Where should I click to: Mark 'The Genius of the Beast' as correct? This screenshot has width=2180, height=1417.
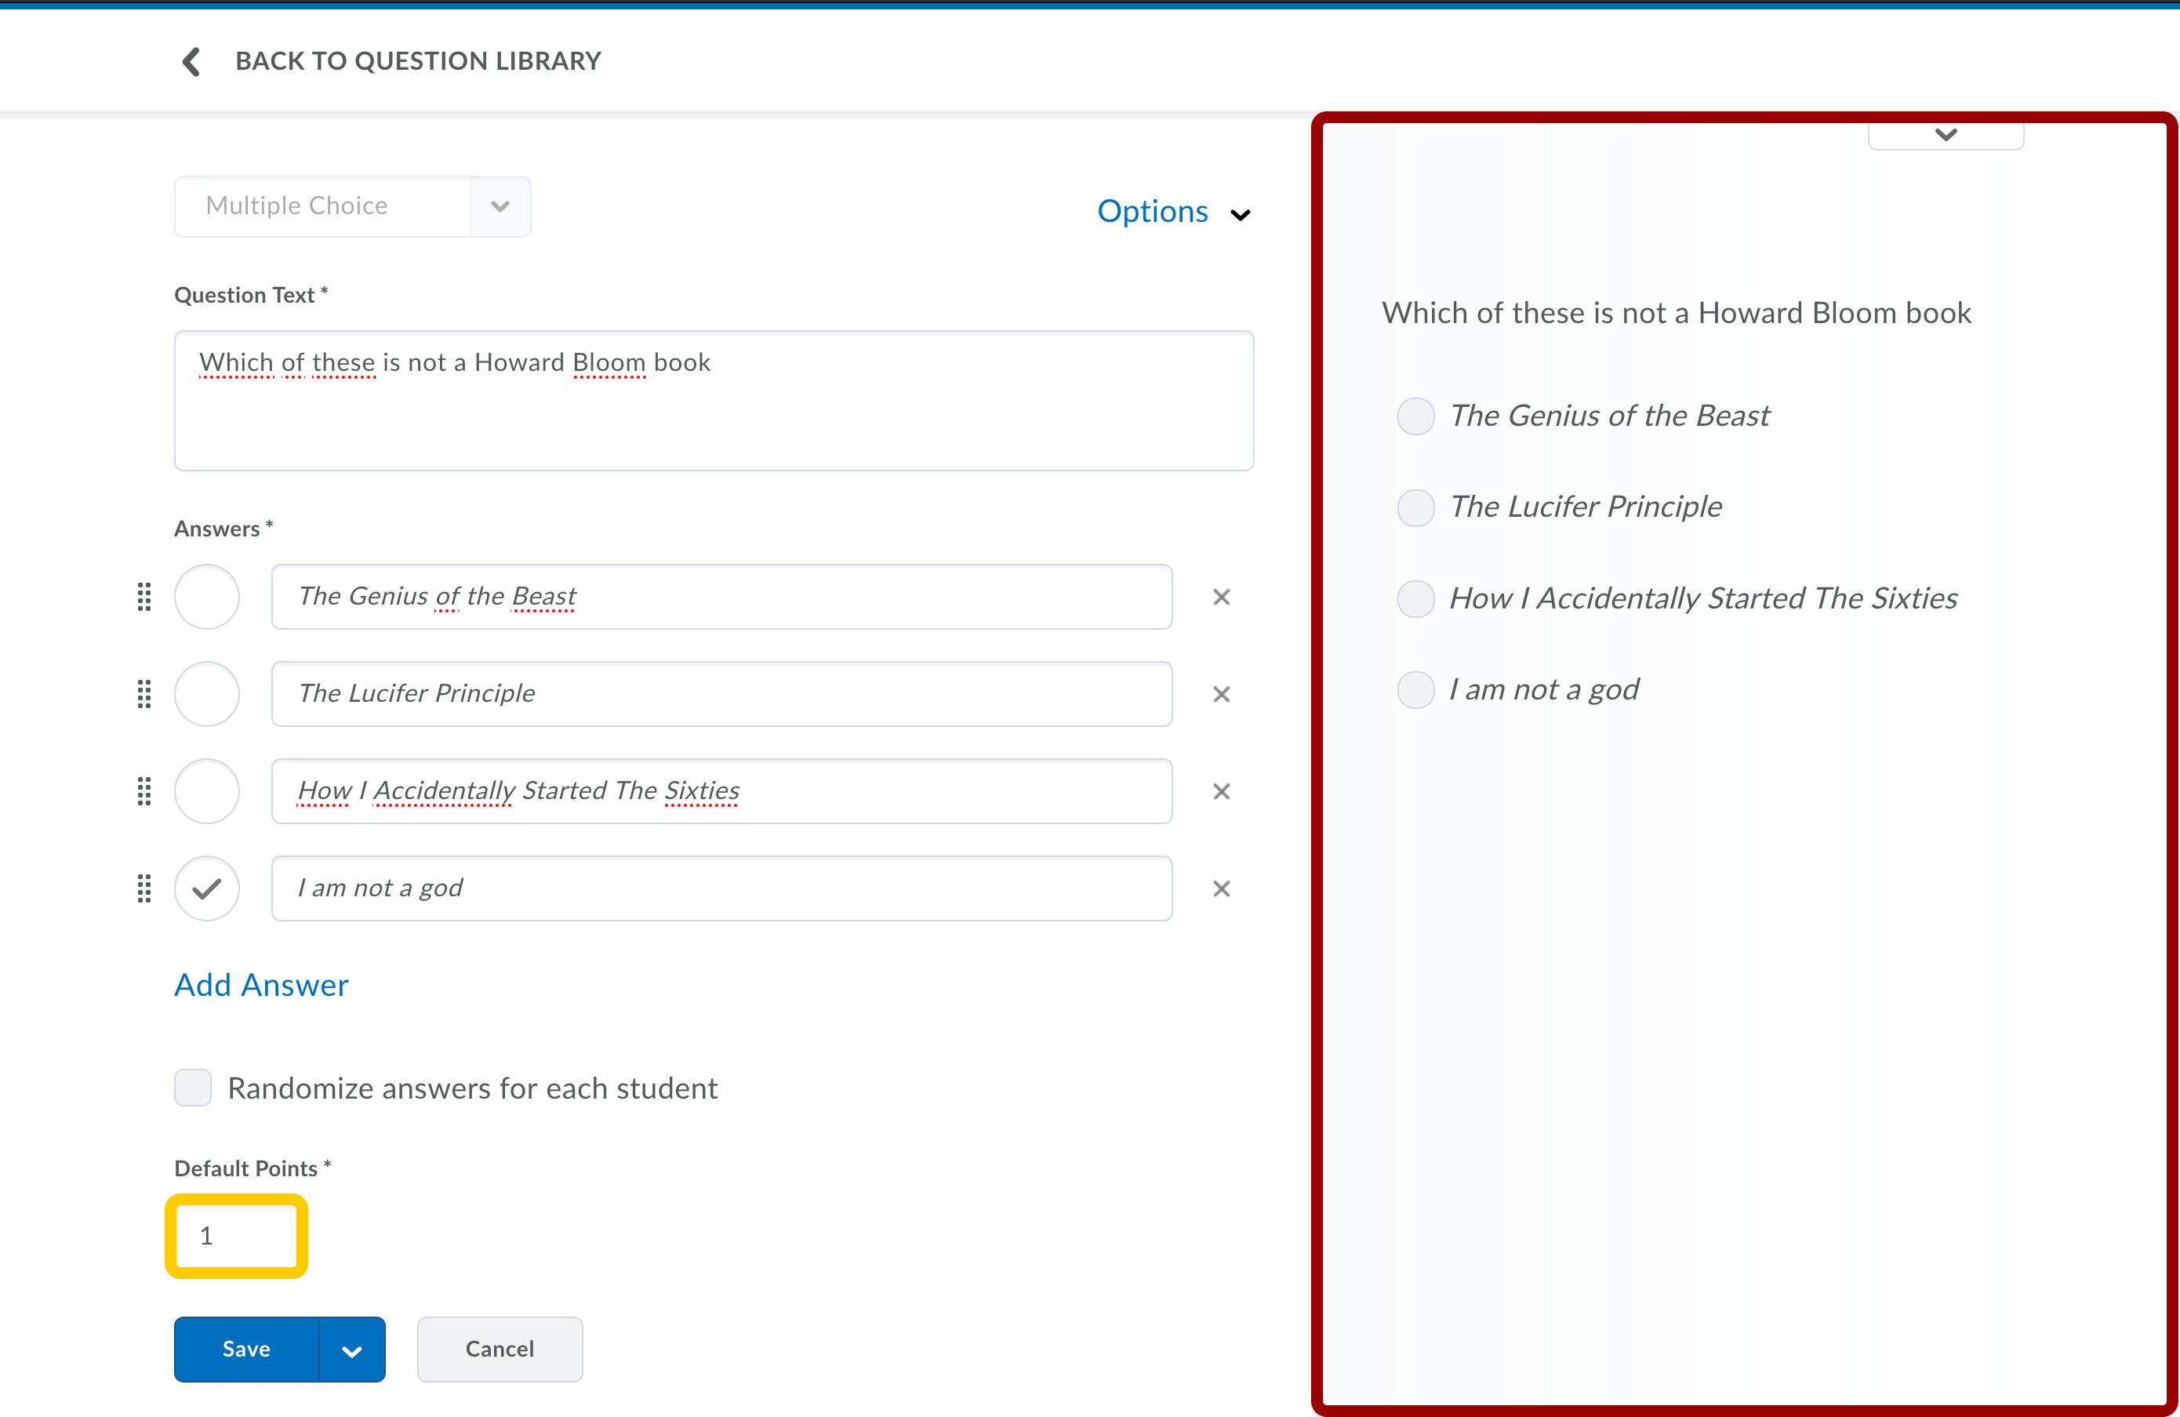point(207,598)
